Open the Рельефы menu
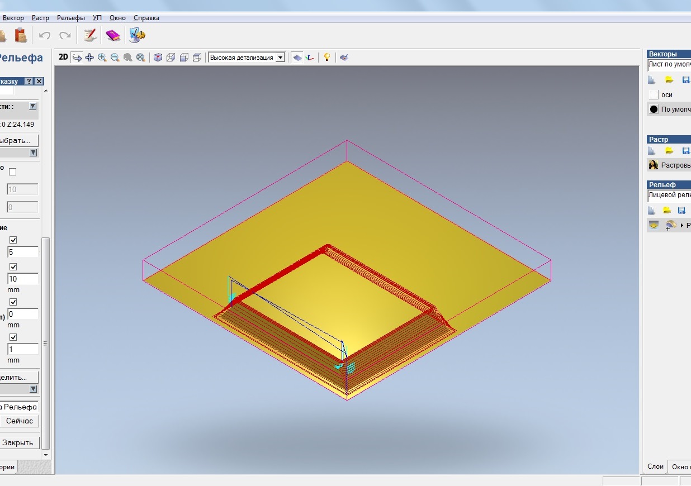 click(71, 18)
